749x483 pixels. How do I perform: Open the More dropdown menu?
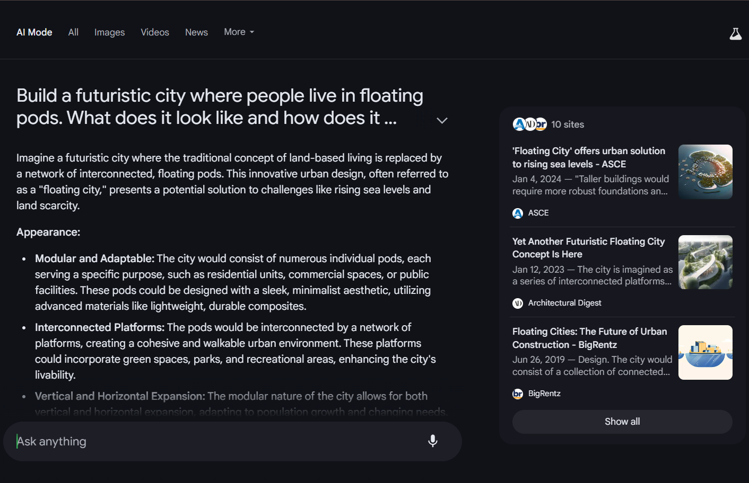pyautogui.click(x=239, y=32)
